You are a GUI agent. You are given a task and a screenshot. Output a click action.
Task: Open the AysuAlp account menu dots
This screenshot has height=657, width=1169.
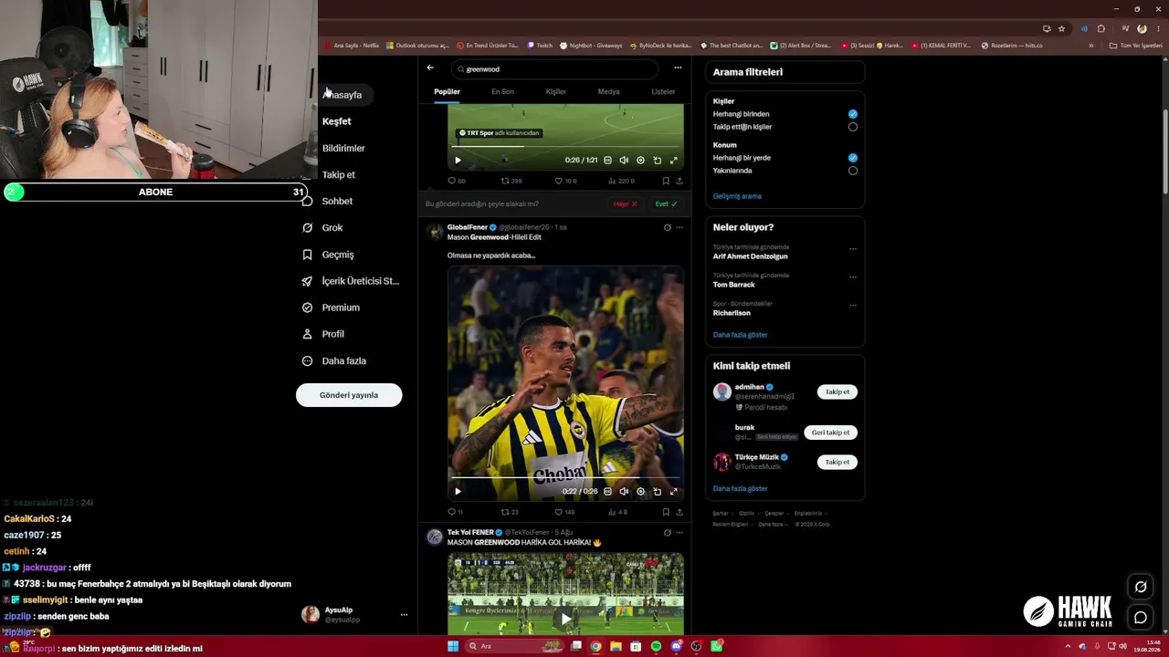404,615
